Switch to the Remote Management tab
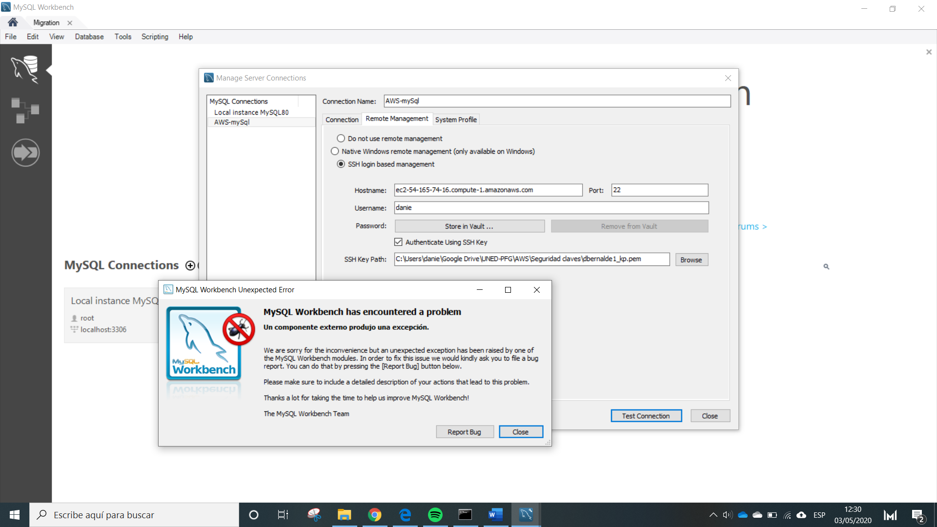Screen dimensions: 937x527 pos(397,119)
